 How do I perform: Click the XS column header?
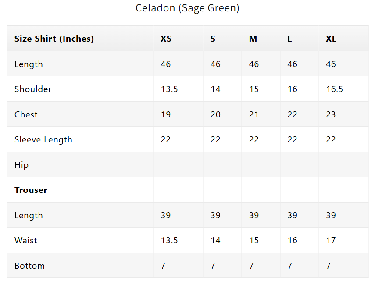pos(166,39)
